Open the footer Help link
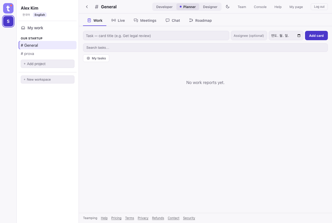This screenshot has height=223, width=332. pos(104,218)
